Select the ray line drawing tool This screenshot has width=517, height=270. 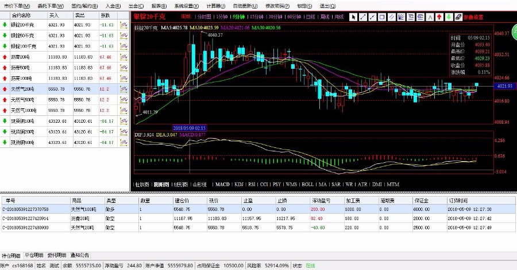pyautogui.click(x=372, y=17)
